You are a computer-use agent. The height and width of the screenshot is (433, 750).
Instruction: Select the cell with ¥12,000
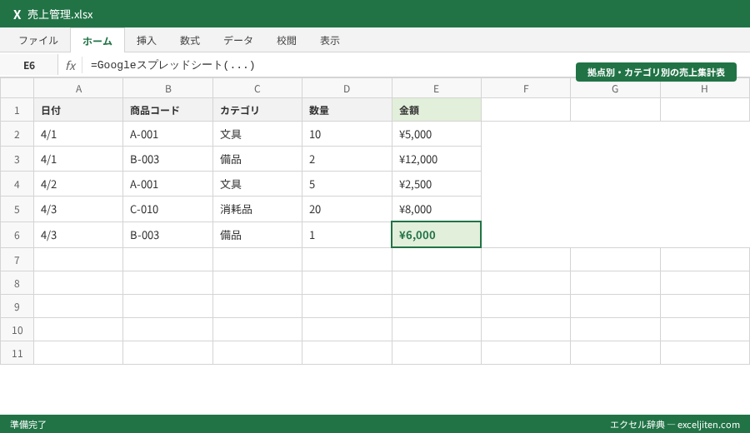tap(436, 159)
